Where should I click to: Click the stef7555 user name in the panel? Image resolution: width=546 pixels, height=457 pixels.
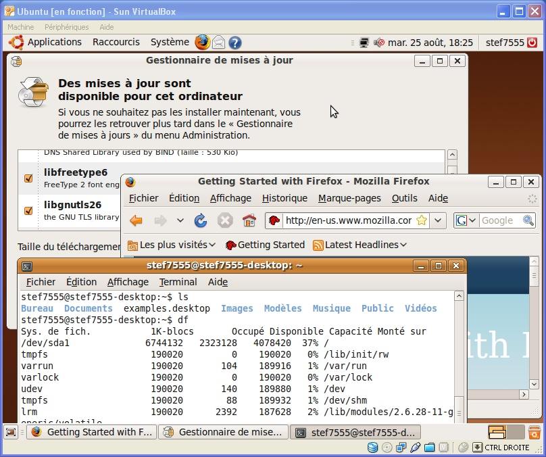click(505, 43)
